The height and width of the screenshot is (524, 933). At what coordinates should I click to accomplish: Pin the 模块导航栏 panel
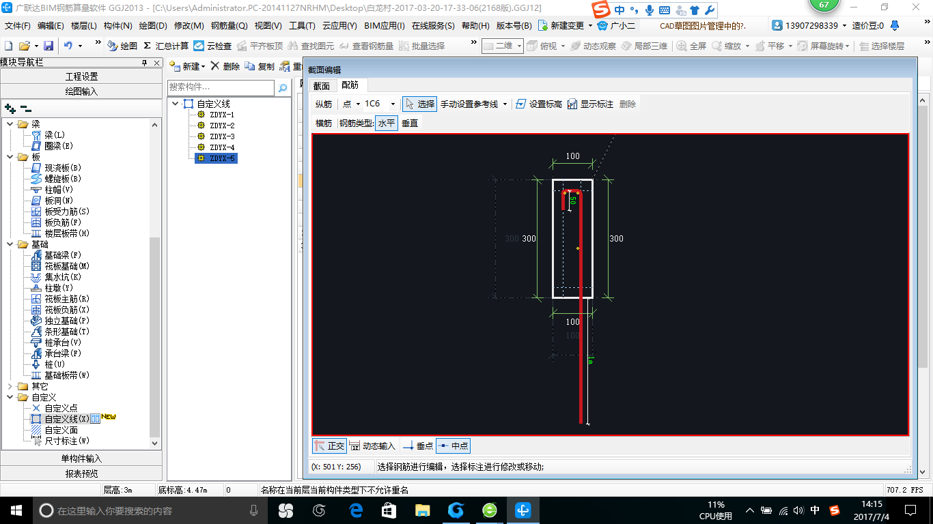(x=144, y=63)
